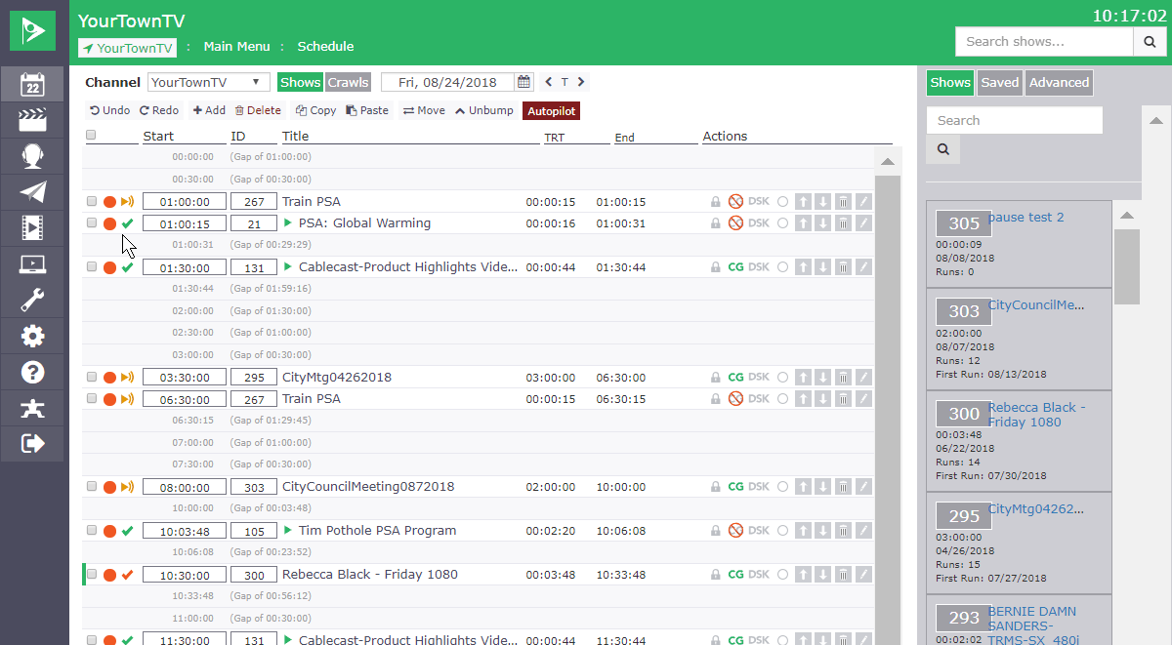The width and height of the screenshot is (1172, 645).
Task: Switch to the Crawls tab
Action: click(348, 83)
